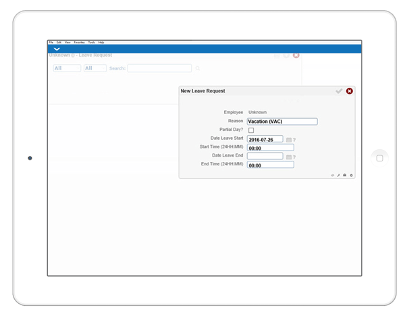Click the print icon in the dialog footer
This screenshot has height=316, width=405.
tap(345, 175)
